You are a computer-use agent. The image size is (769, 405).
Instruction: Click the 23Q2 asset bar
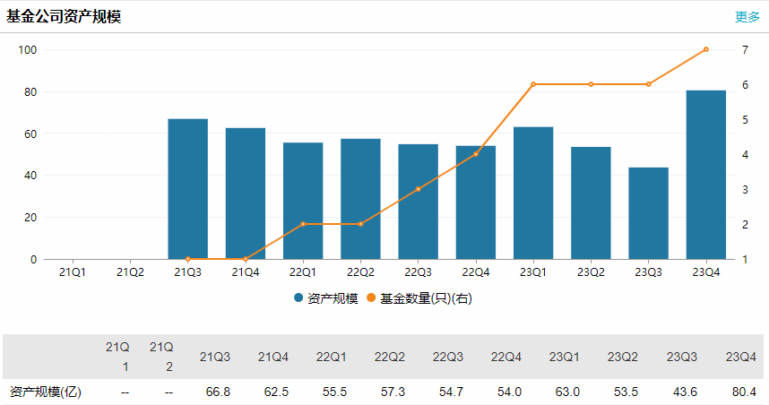[591, 203]
